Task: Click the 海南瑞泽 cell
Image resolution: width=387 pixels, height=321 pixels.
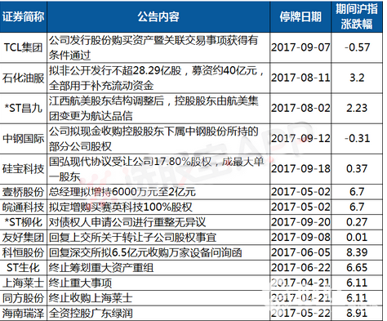Action: pos(23,313)
